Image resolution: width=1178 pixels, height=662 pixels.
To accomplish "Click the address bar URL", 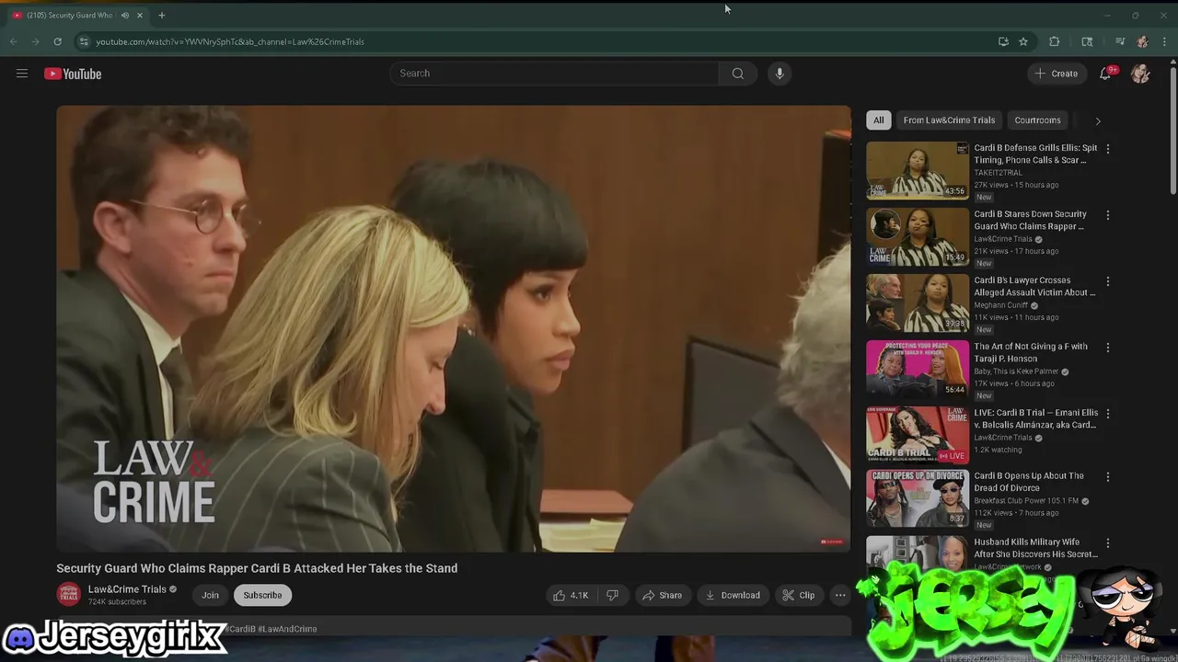I will [x=230, y=41].
